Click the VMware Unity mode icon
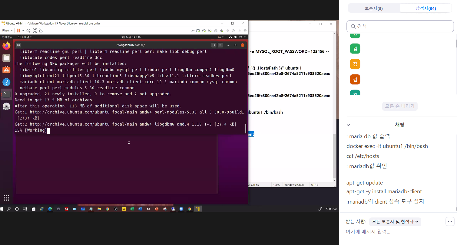457x245 pixels. tap(41, 31)
